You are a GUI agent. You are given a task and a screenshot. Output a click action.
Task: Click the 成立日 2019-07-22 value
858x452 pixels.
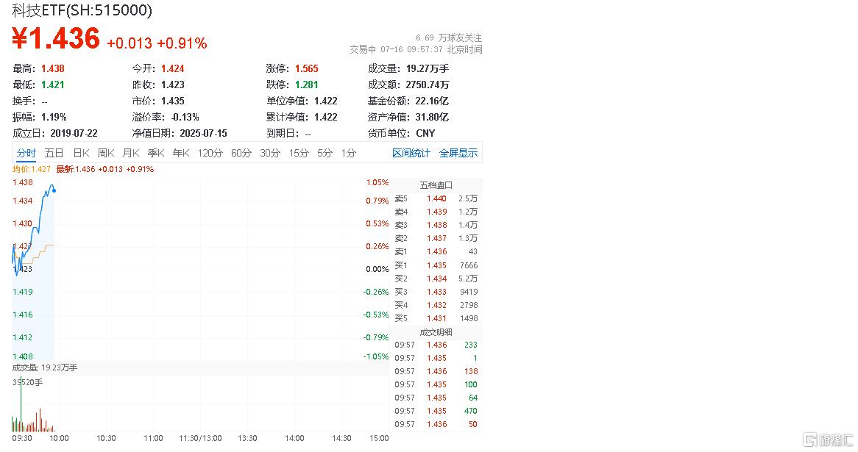click(x=74, y=133)
